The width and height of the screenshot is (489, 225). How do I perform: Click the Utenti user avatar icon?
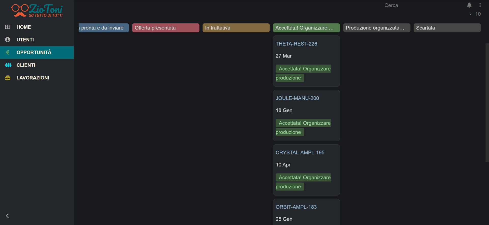[x=8, y=40]
